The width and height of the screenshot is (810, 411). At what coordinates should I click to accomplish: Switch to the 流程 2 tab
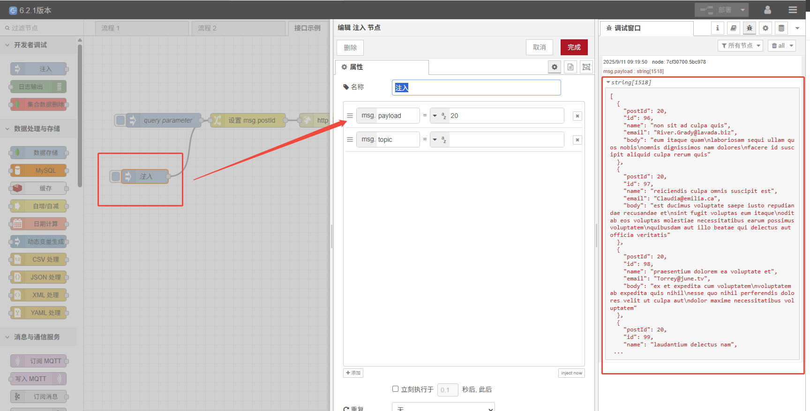point(239,28)
